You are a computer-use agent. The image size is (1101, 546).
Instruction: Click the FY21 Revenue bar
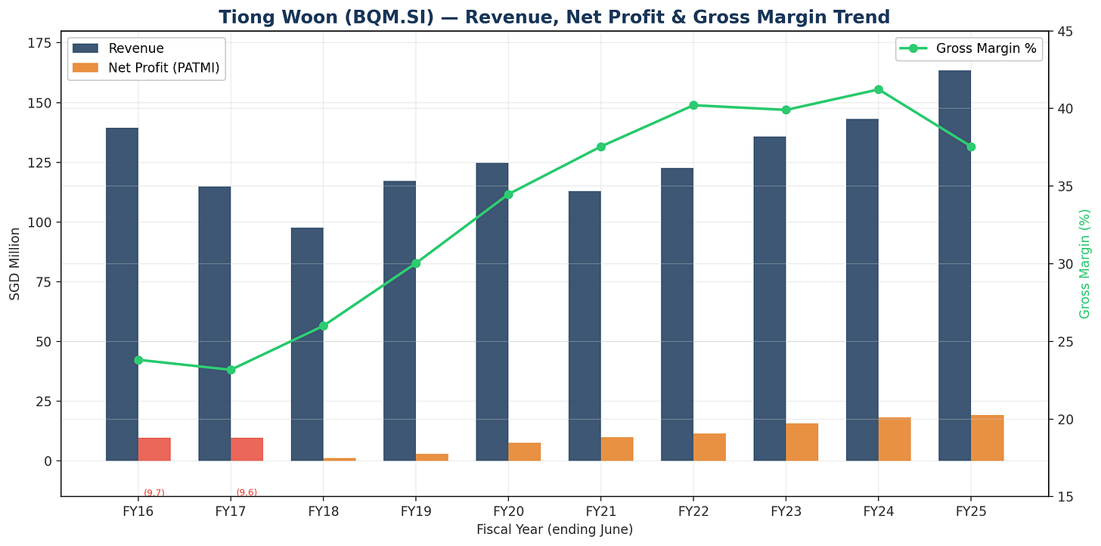click(585, 326)
